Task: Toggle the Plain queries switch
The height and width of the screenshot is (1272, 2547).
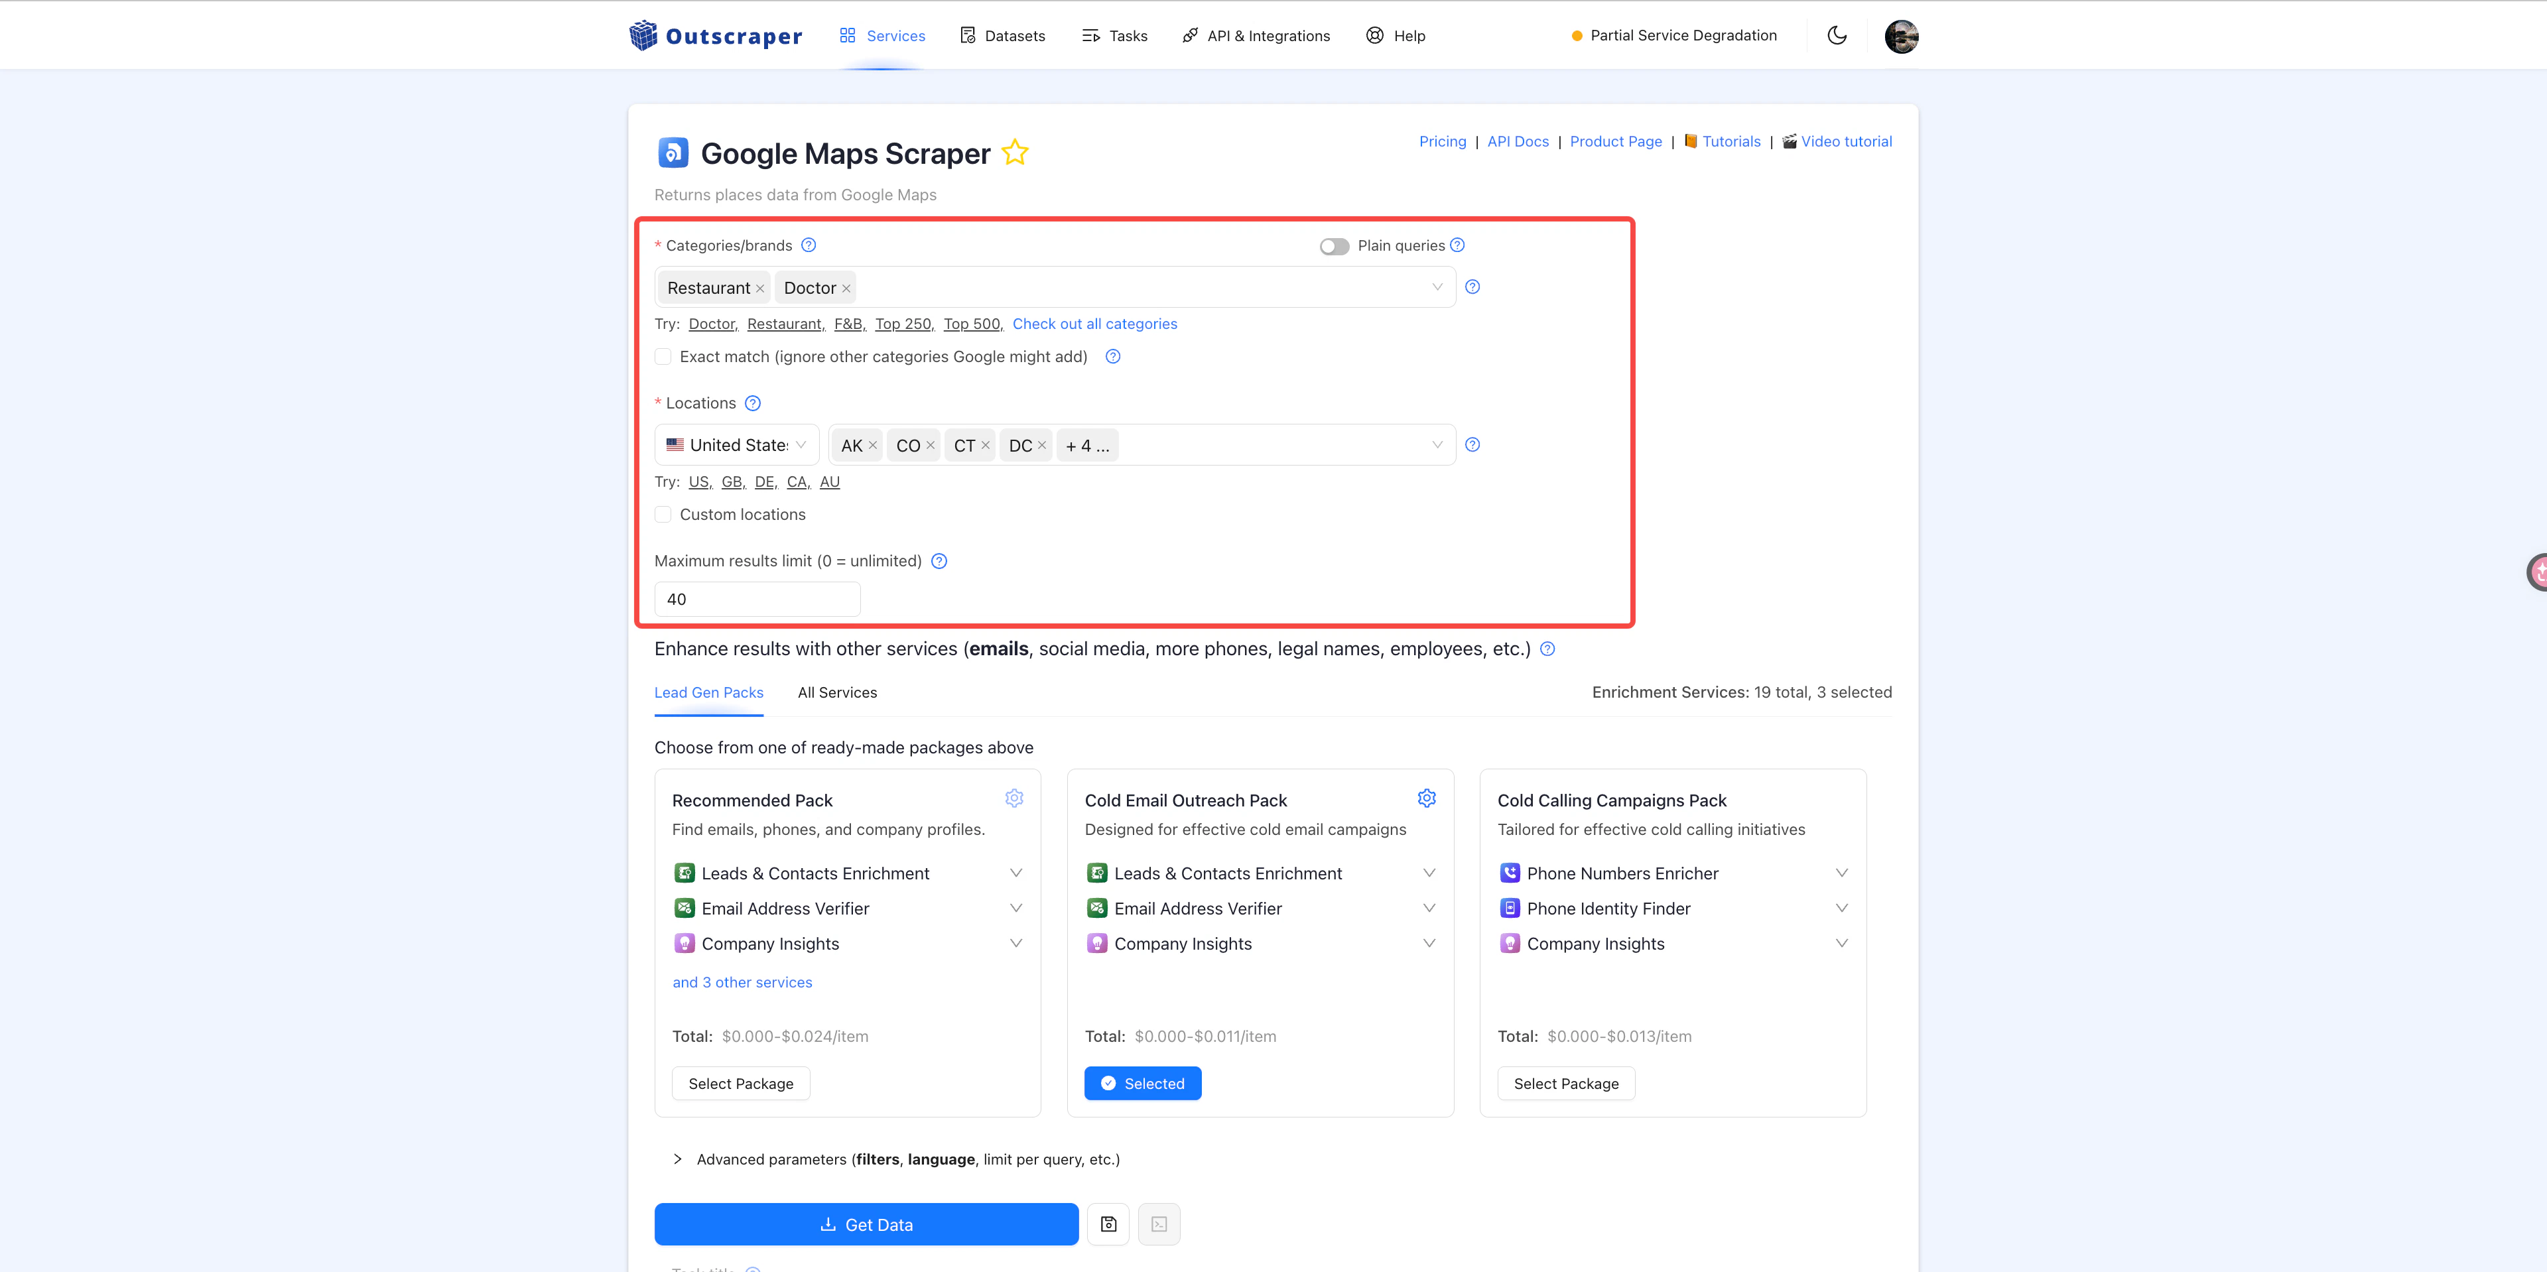Action: pos(1334,246)
